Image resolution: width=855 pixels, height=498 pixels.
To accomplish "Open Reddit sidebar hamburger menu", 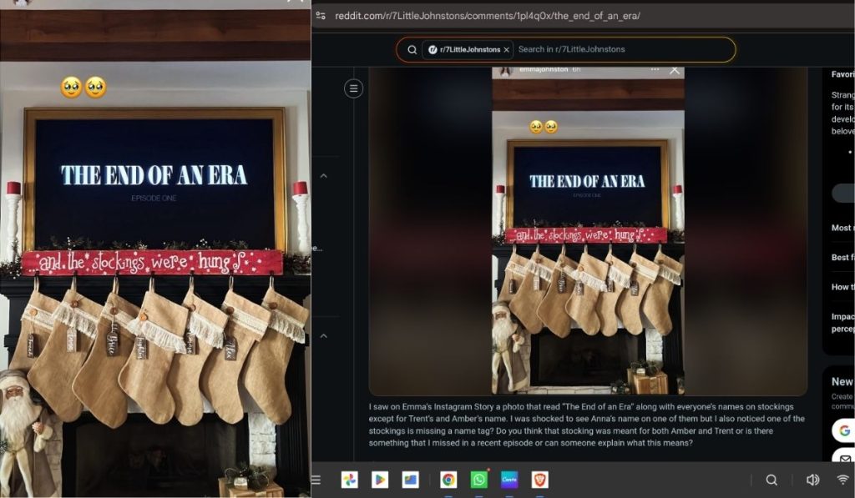I will tap(354, 88).
